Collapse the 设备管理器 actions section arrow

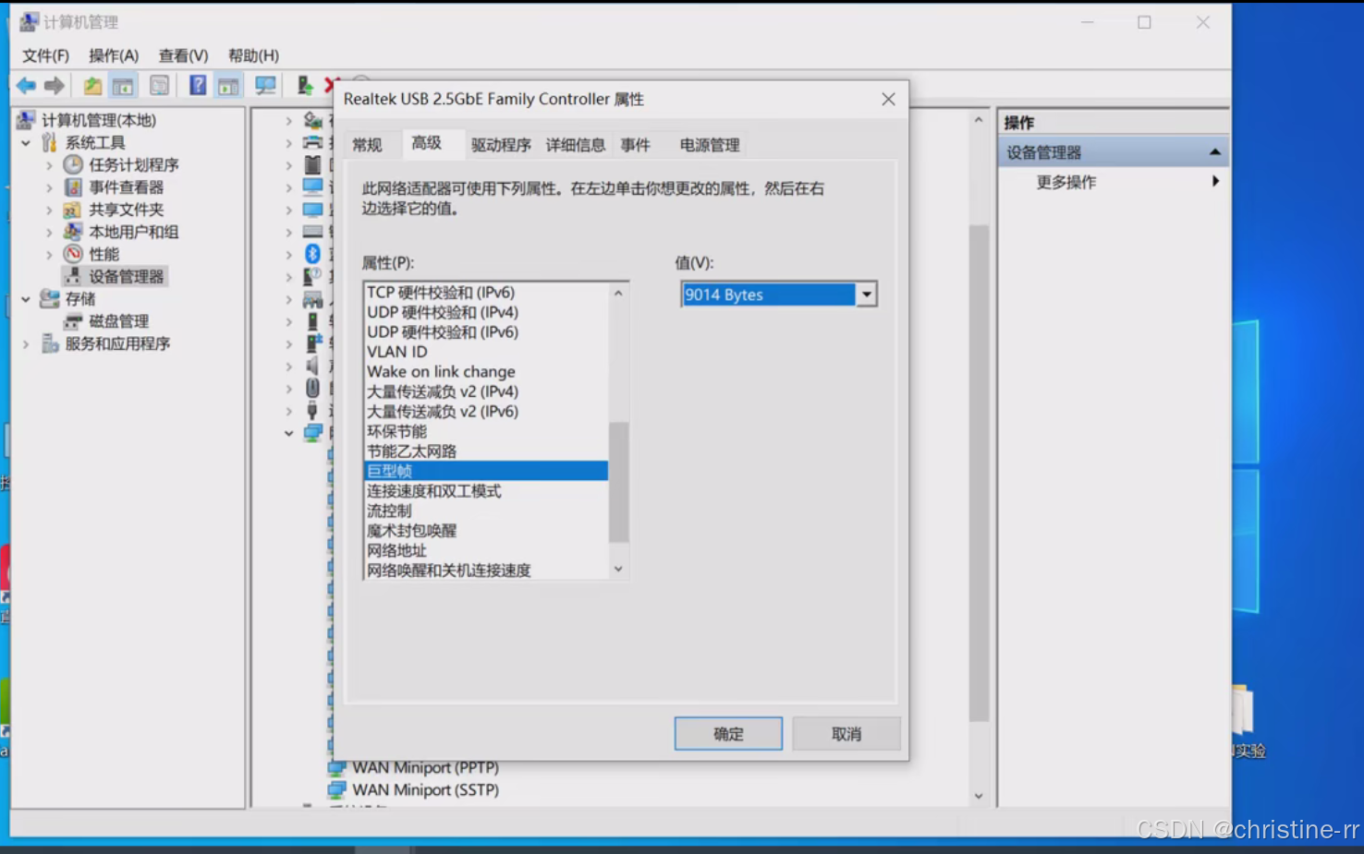pos(1215,152)
